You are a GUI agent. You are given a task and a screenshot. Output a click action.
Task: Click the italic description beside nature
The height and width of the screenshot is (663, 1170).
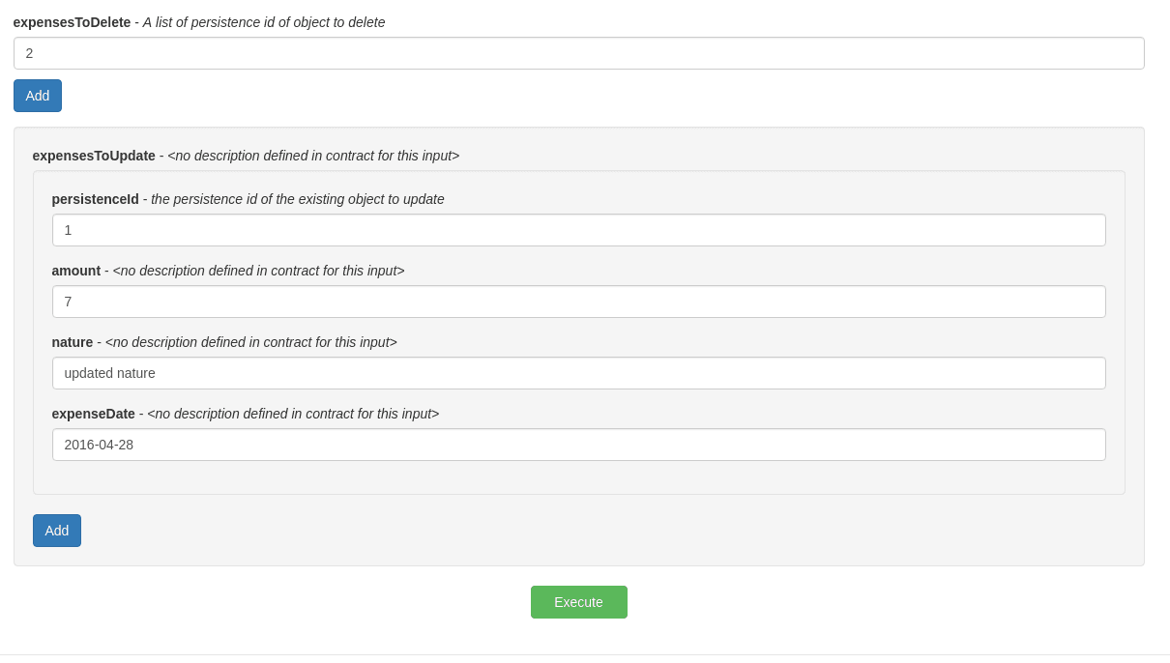coord(251,342)
